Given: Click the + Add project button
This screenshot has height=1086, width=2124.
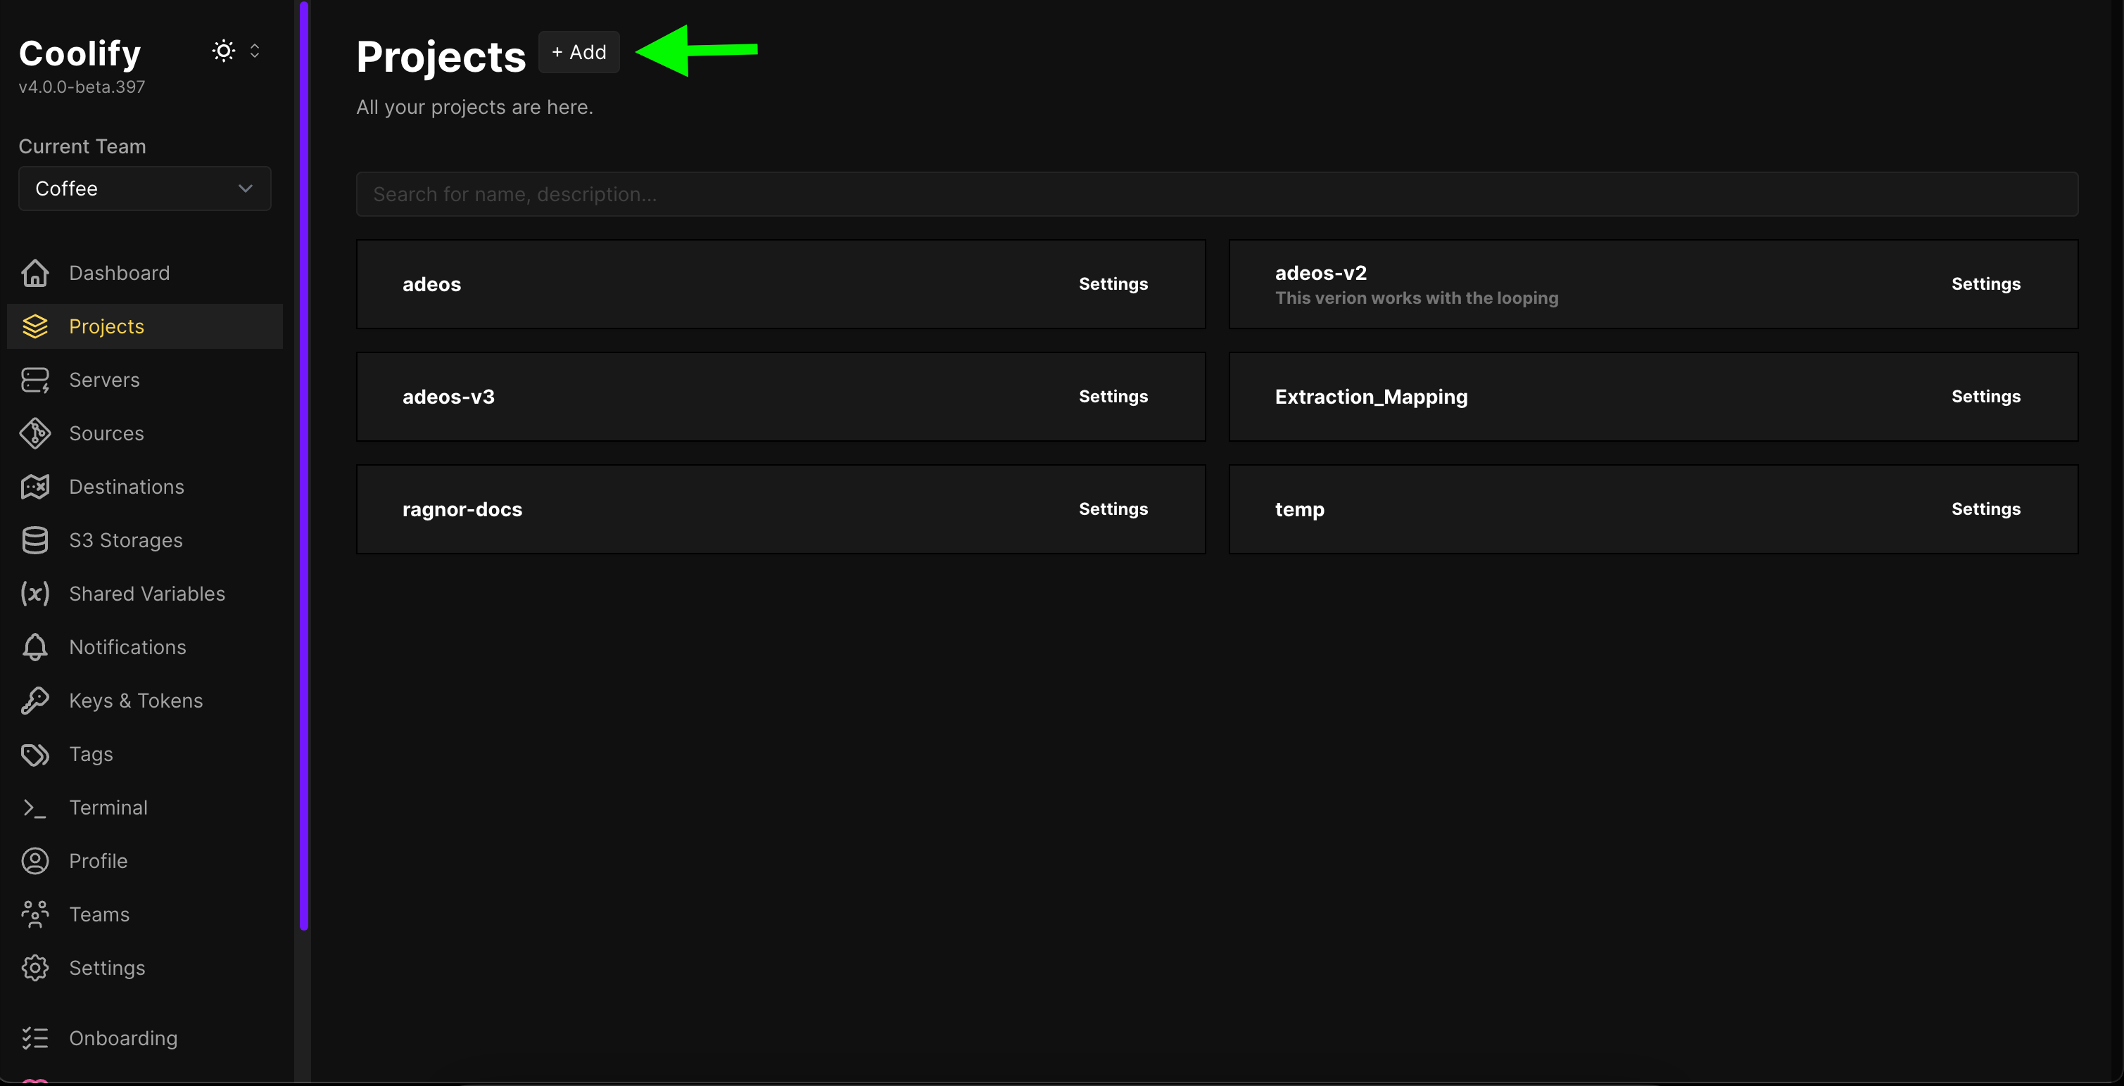Looking at the screenshot, I should (x=579, y=52).
